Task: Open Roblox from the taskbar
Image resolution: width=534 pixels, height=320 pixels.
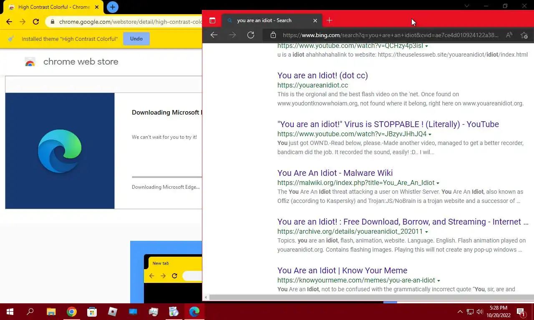Action: tap(113, 312)
